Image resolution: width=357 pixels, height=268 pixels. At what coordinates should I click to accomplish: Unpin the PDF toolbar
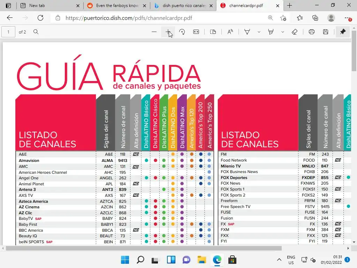tap(343, 32)
